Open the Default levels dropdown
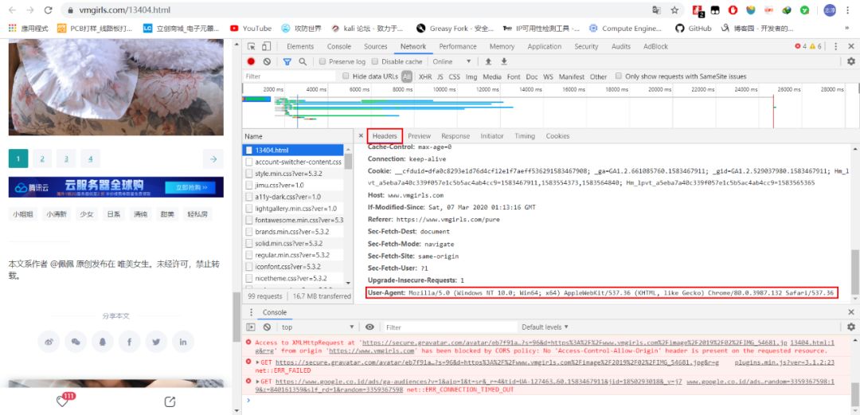The width and height of the screenshot is (860, 415). click(545, 327)
